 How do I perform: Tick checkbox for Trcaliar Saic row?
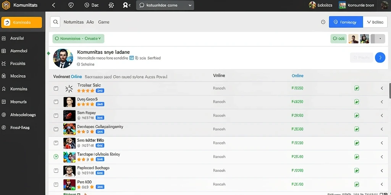[x=56, y=88]
